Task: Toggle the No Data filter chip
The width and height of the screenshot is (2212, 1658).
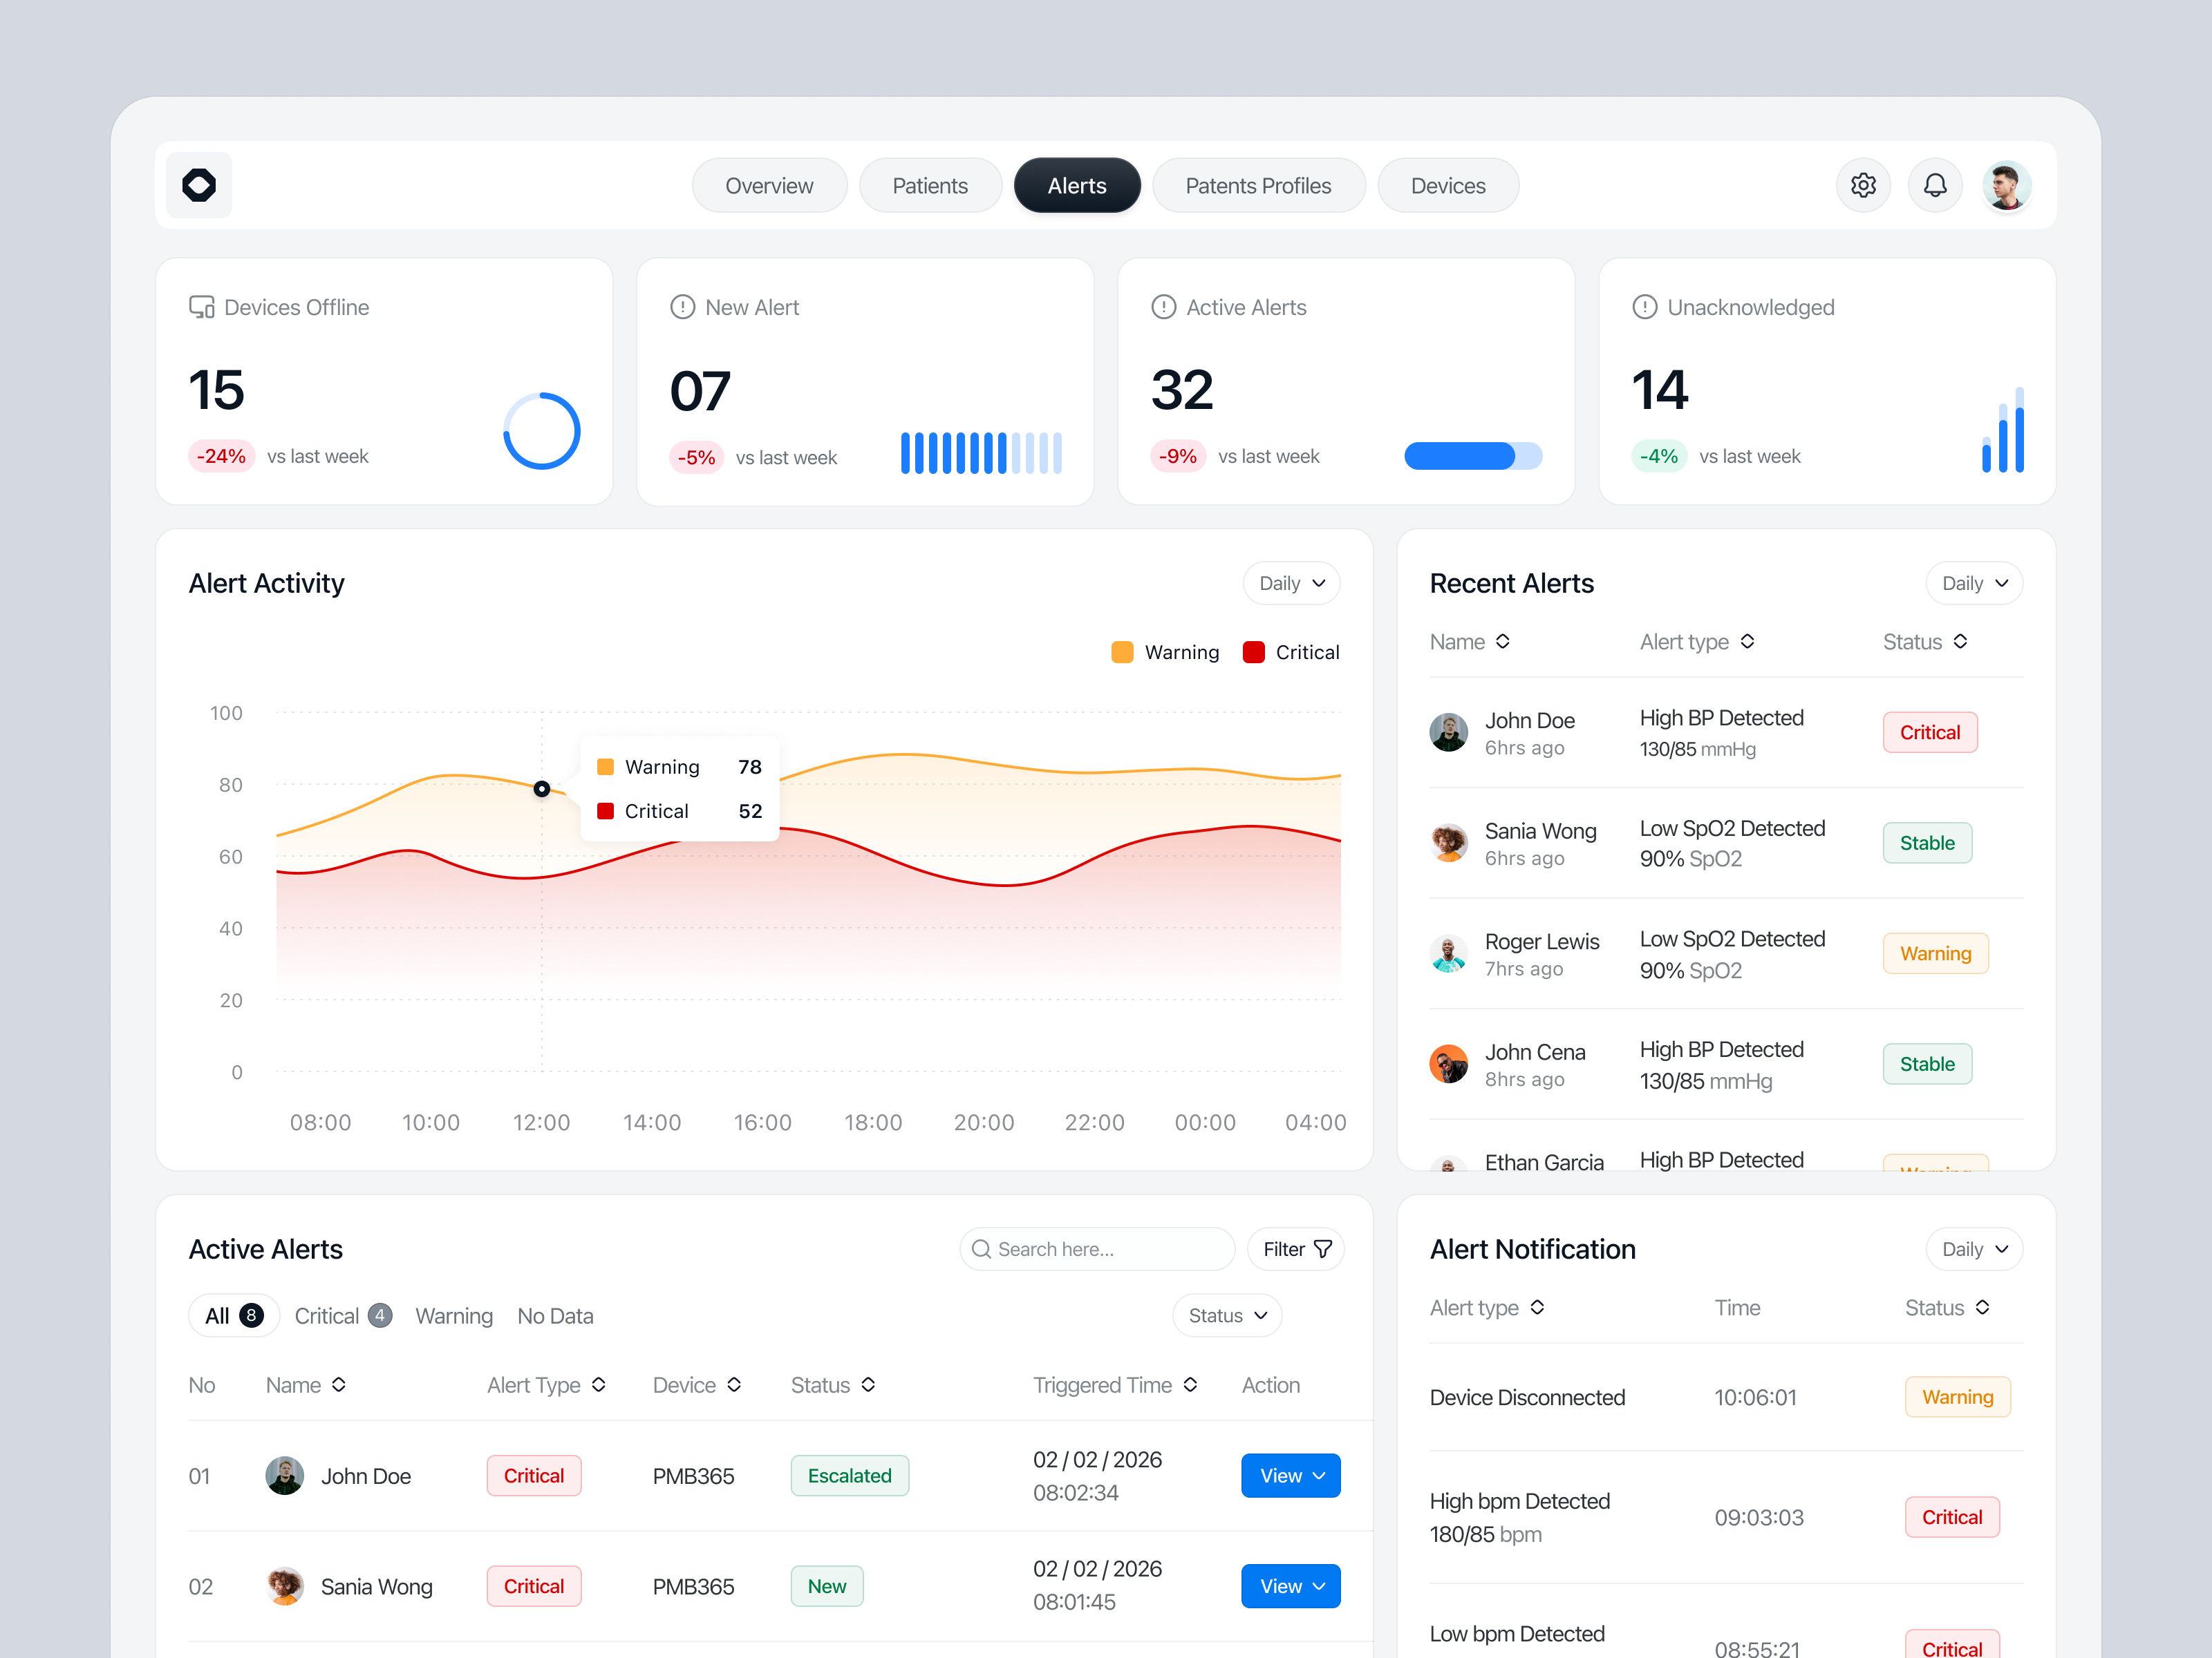Action: pyautogui.click(x=555, y=1315)
